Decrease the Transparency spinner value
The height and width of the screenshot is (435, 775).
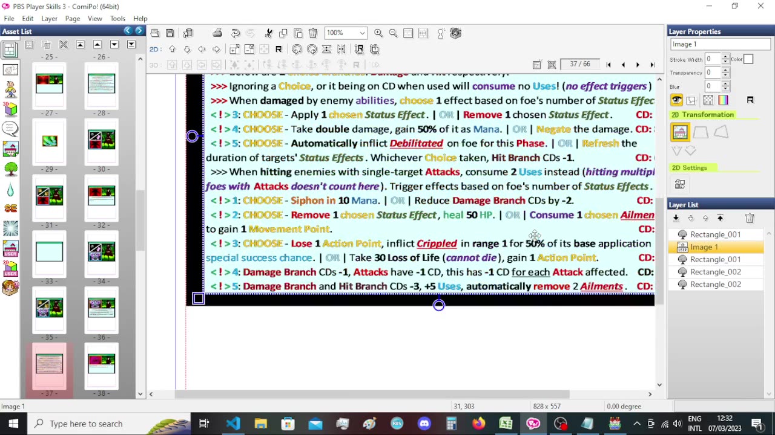pyautogui.click(x=725, y=76)
